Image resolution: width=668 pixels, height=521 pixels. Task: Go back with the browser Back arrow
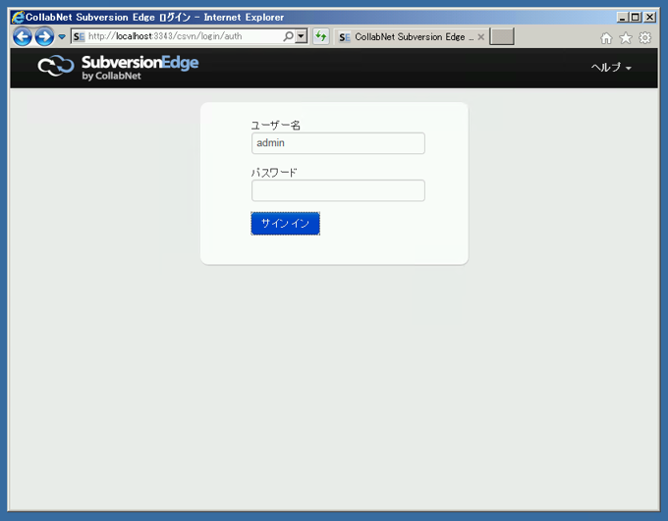pyautogui.click(x=23, y=36)
